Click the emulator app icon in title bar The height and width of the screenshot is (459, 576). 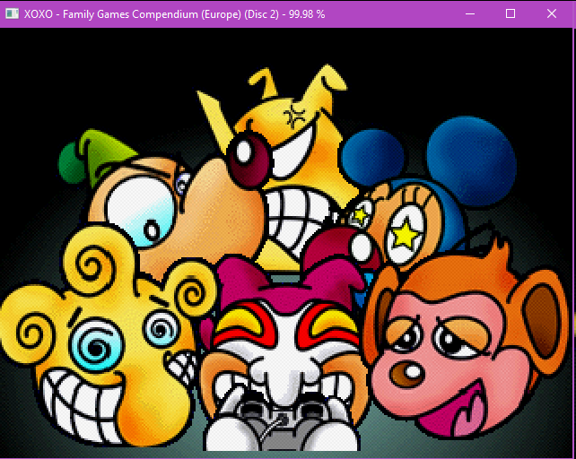[12, 13]
